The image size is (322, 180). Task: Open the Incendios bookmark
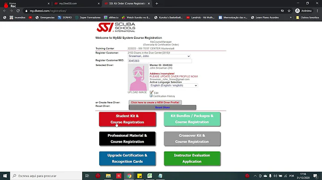(x=17, y=17)
